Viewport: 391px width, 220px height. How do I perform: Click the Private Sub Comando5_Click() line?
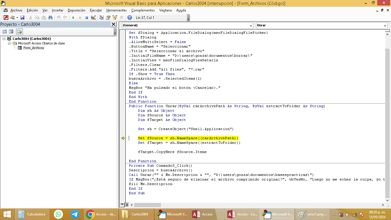pyautogui.click(x=161, y=166)
